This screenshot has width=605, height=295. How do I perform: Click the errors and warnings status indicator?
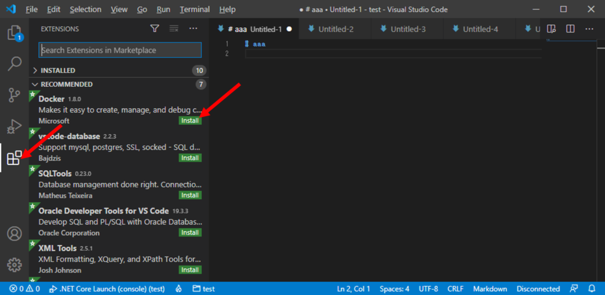25,289
